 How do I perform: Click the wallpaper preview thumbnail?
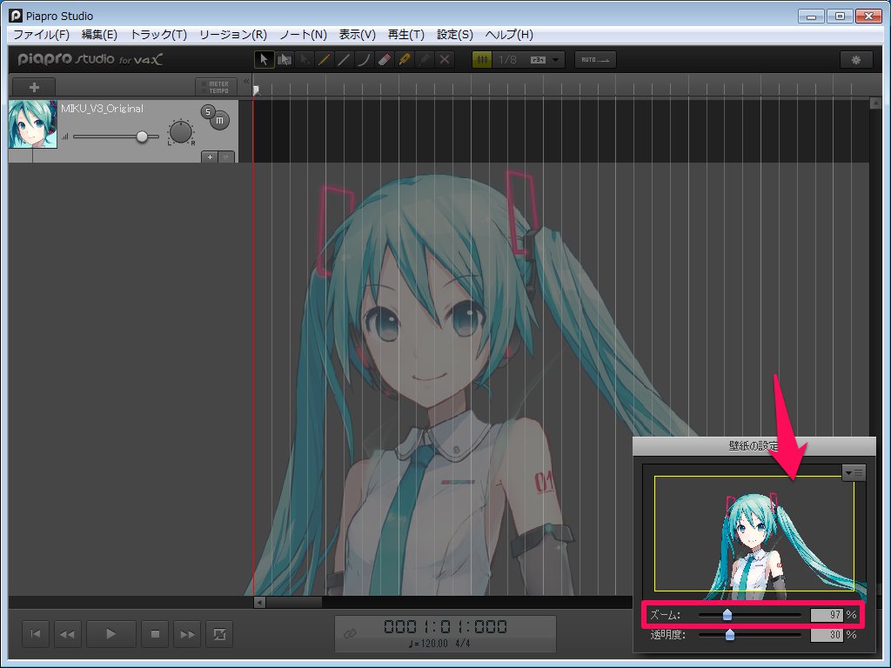click(754, 534)
